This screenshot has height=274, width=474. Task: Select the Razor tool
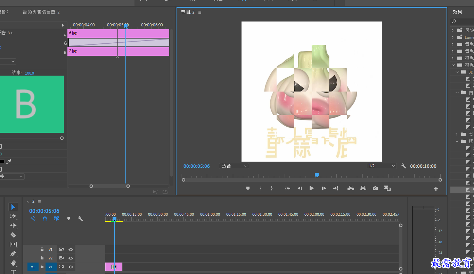pyautogui.click(x=13, y=235)
